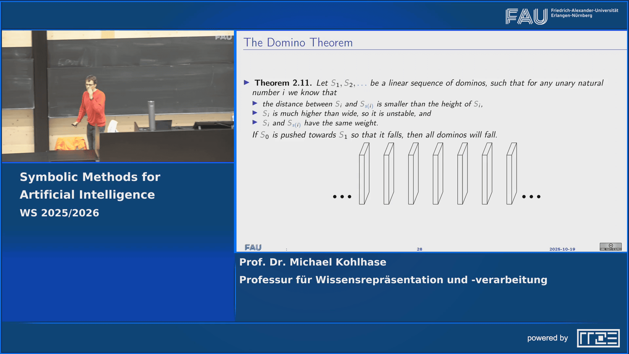
Task: Click the Theorem 2.11 bullet triangle
Action: [x=247, y=83]
